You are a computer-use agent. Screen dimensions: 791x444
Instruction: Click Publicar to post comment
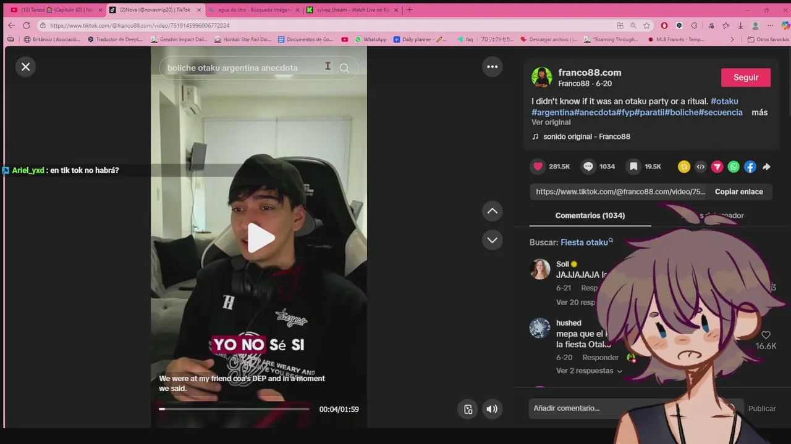[x=761, y=408]
